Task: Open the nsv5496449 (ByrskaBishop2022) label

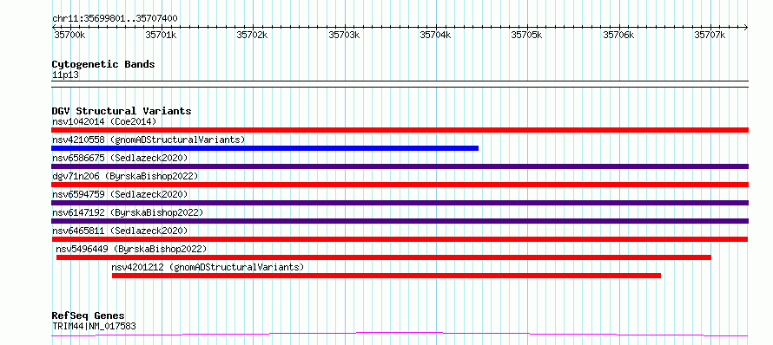Action: [x=132, y=249]
